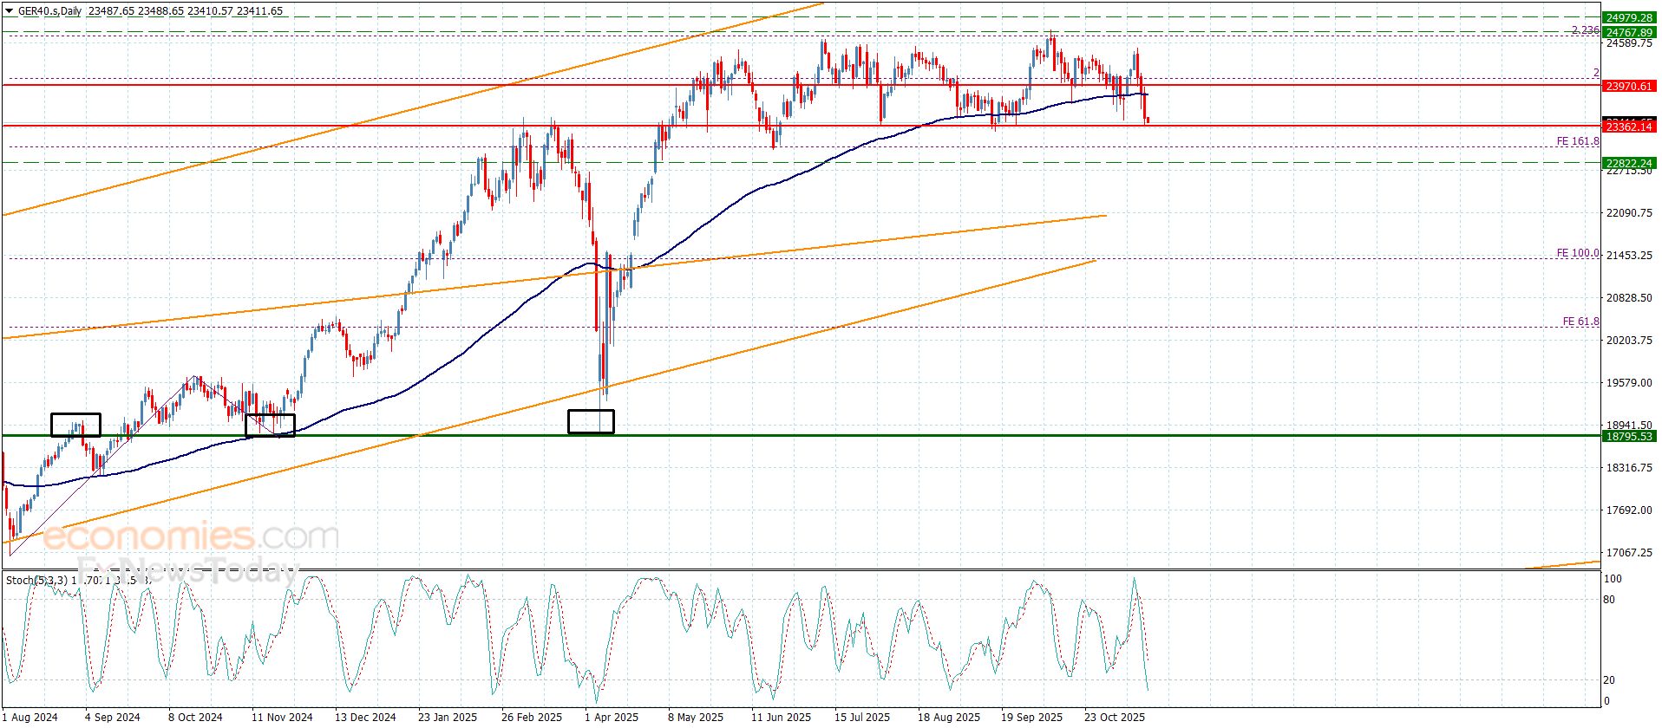Click the FE 61.8 Fibonacci label

1580,322
